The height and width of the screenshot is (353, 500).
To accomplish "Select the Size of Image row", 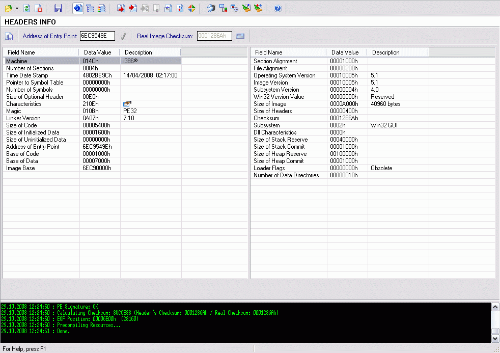I will click(340, 103).
